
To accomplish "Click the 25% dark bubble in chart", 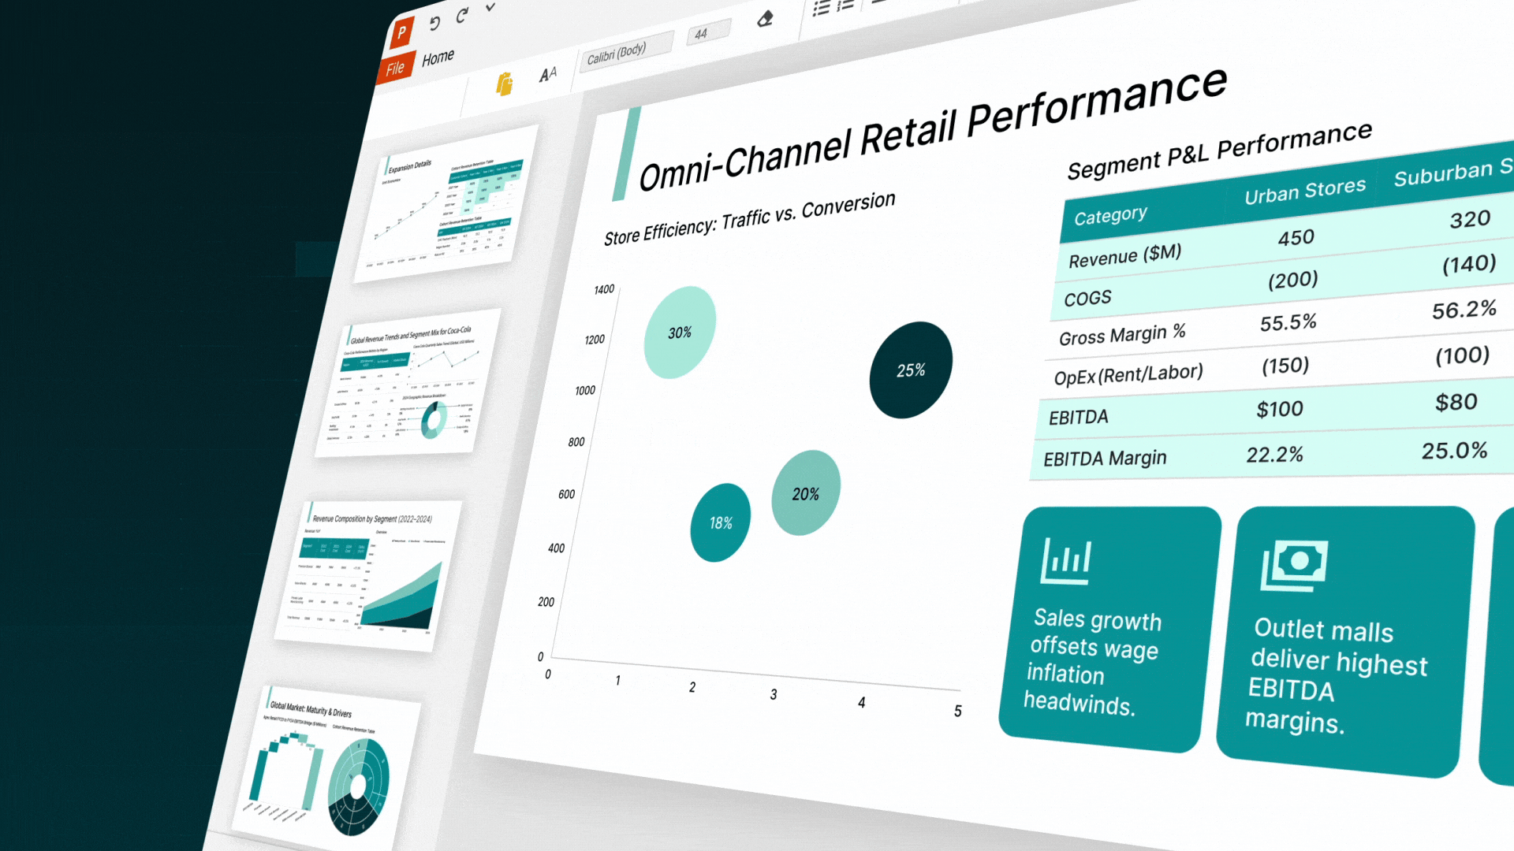I will [911, 370].
